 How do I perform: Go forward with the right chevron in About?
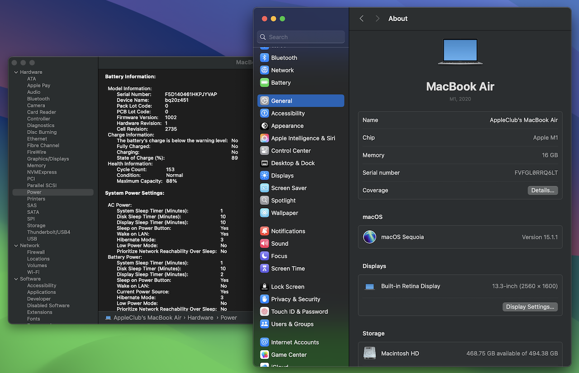click(x=377, y=19)
